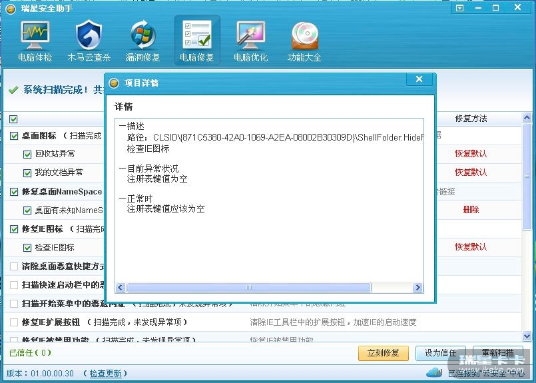Close the 项目详情 dialog
The width and height of the screenshot is (536, 383).
tap(419, 79)
